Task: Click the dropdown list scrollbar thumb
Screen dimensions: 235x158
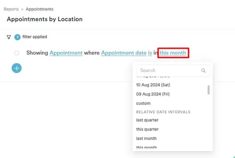Action: click(209, 90)
